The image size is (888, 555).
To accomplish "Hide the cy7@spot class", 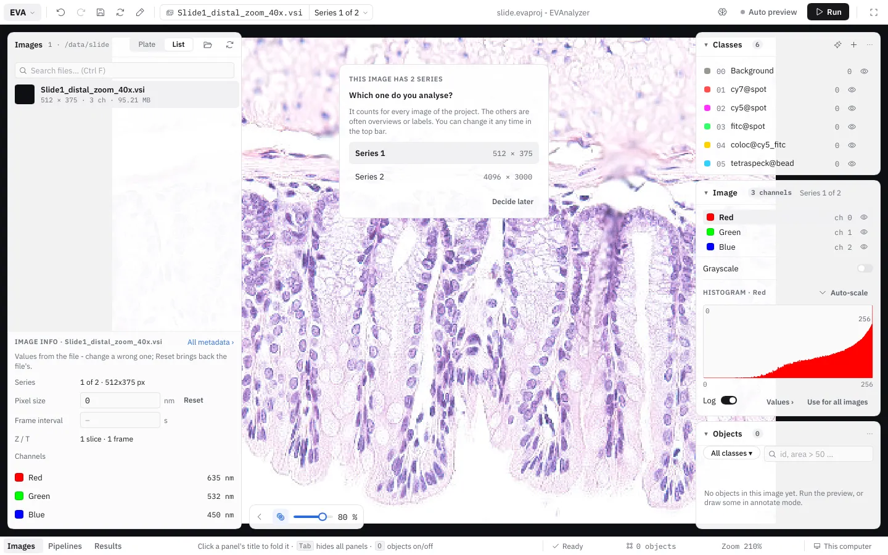I will coord(852,90).
